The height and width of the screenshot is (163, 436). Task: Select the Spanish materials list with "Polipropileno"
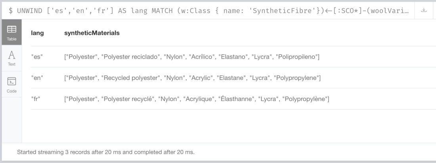click(x=191, y=57)
